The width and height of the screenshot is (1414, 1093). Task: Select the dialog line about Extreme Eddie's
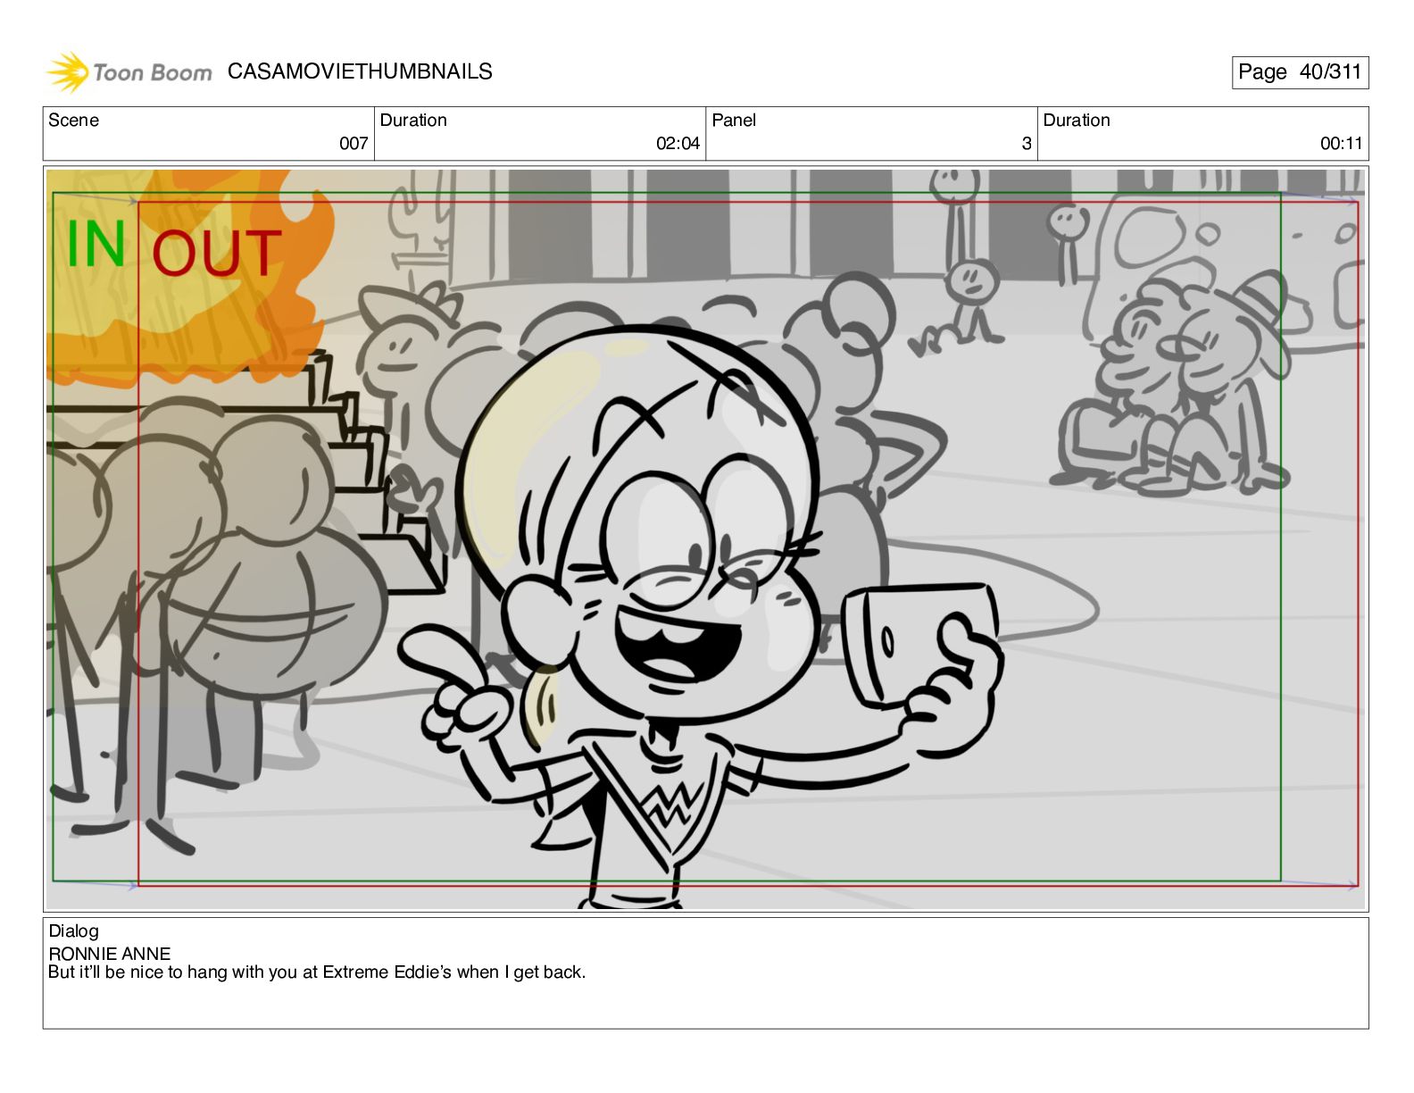point(317,972)
